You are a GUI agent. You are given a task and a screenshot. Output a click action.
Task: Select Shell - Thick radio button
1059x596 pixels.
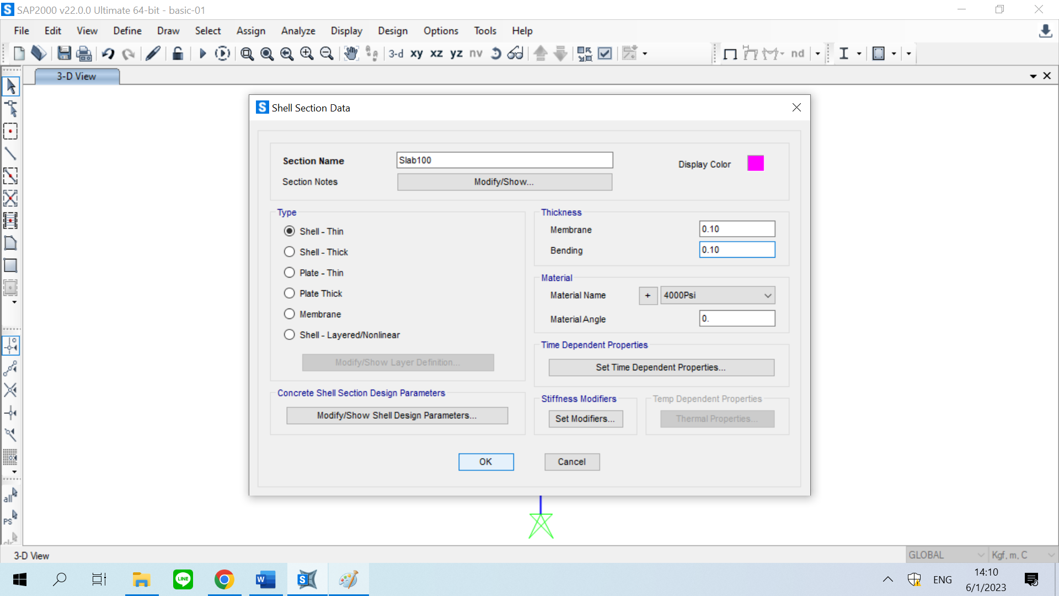click(x=290, y=252)
